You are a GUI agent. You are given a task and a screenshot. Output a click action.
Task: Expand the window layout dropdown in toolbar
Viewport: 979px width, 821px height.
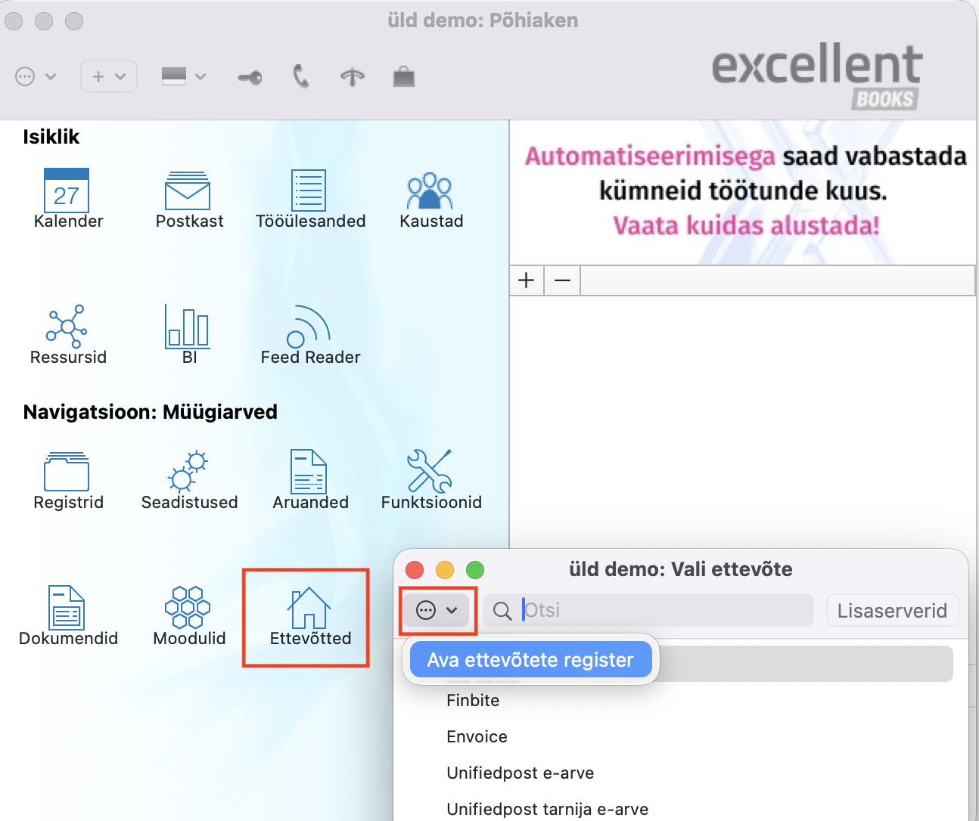tap(184, 76)
